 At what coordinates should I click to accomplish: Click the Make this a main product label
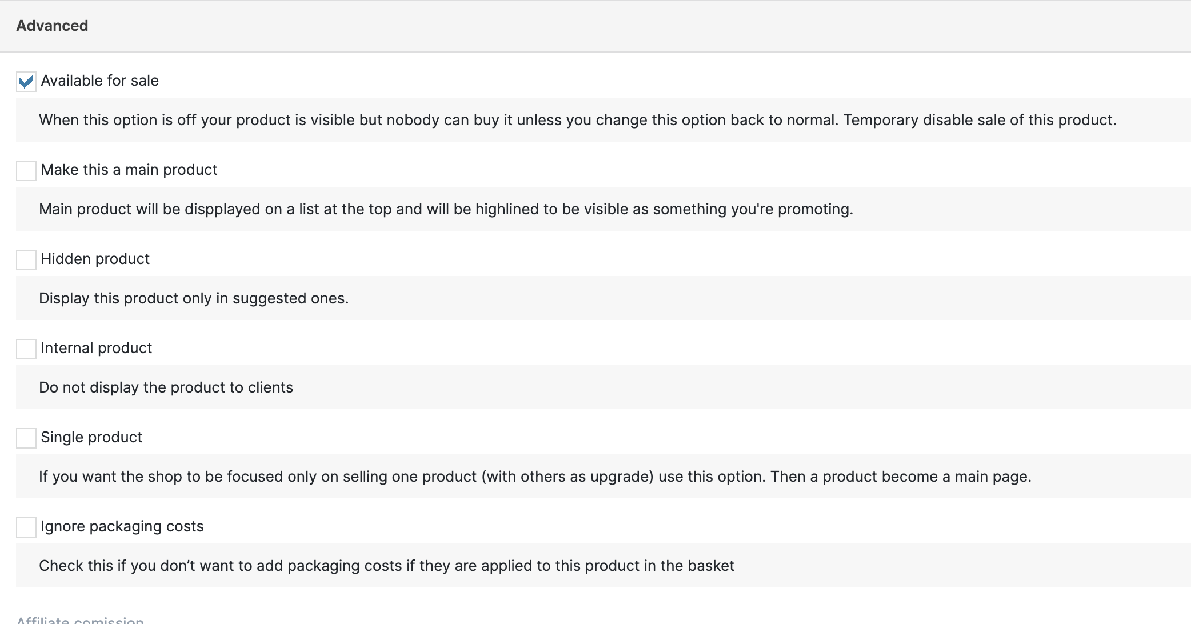[129, 170]
